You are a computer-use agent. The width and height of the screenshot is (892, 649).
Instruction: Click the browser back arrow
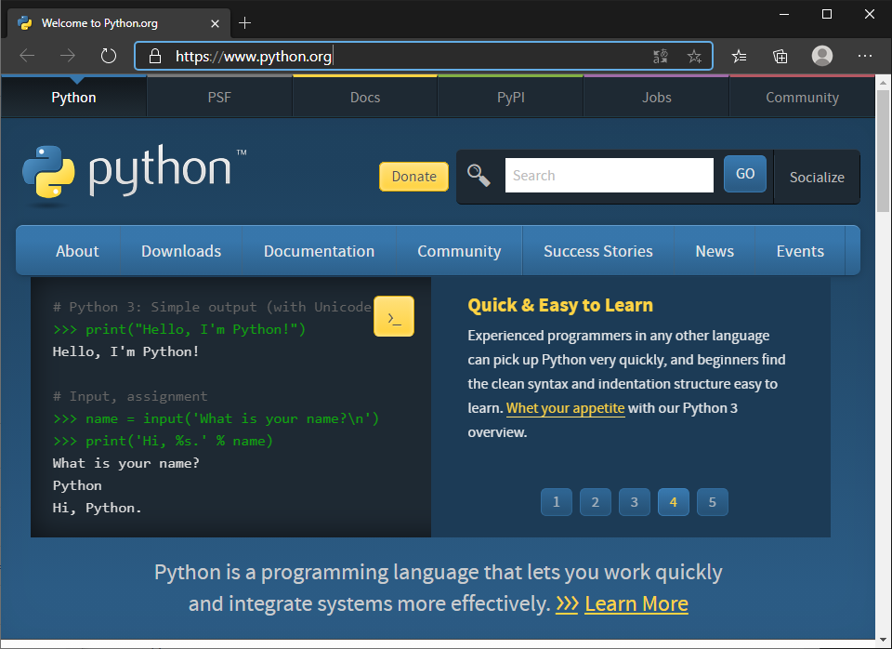[x=27, y=56]
